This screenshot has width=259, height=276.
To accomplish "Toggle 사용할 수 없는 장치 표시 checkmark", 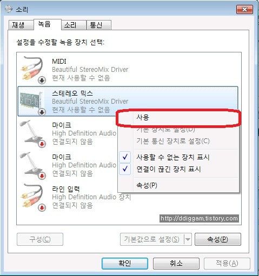I will (x=125, y=157).
